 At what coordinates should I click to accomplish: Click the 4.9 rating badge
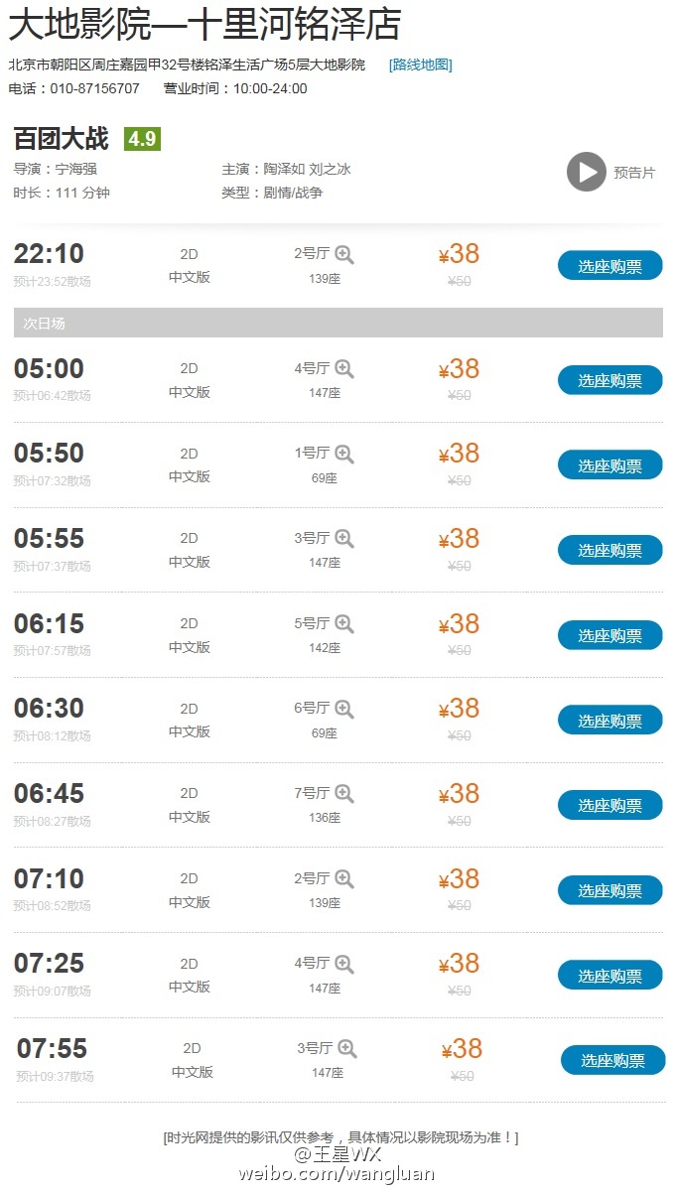(142, 139)
